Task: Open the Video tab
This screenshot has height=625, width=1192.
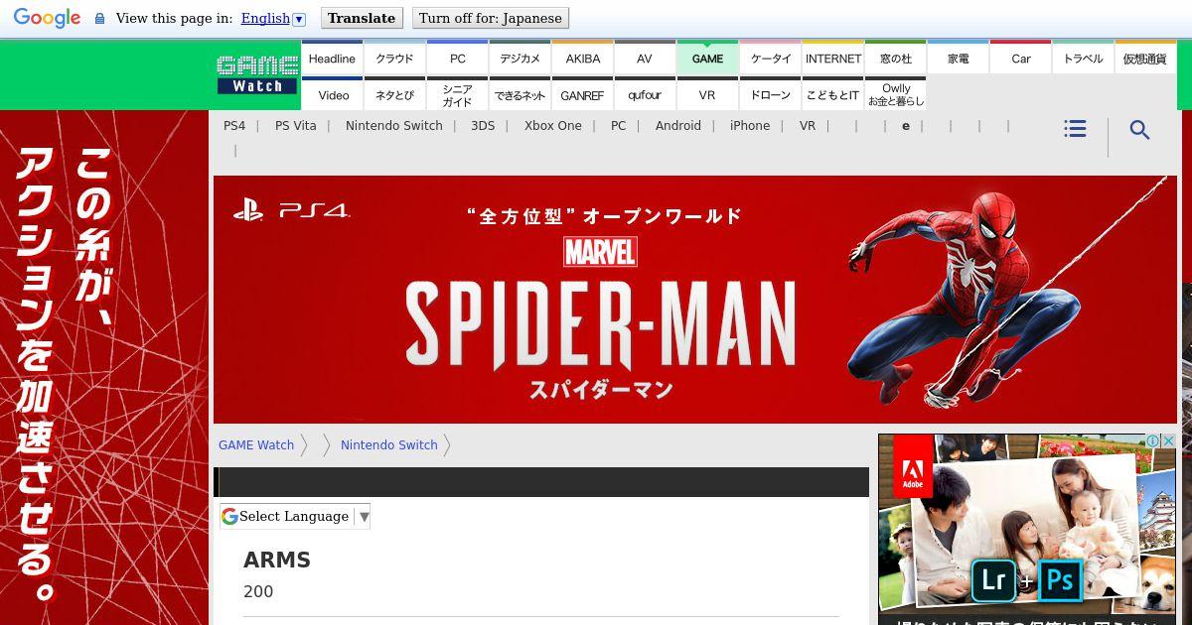Action: 333,95
